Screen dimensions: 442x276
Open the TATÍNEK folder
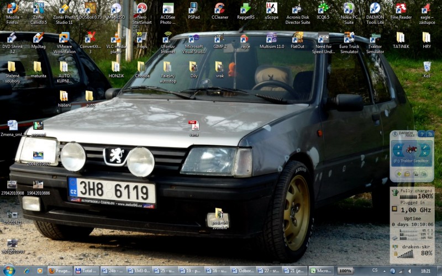400,38
